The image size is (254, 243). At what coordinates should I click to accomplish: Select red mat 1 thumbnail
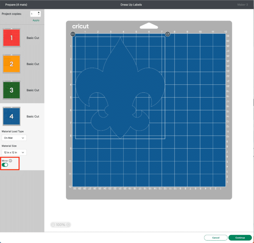(12, 38)
